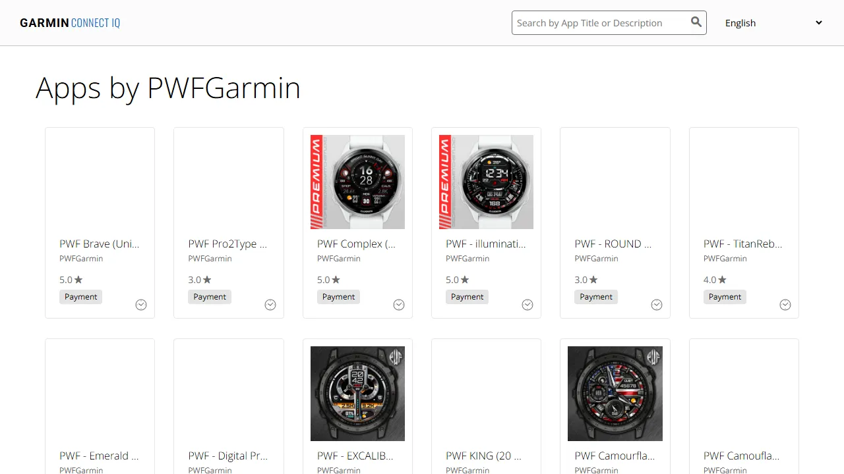Expand details for PWF Complex app
Viewport: 844px width, 474px height.
tap(399, 304)
